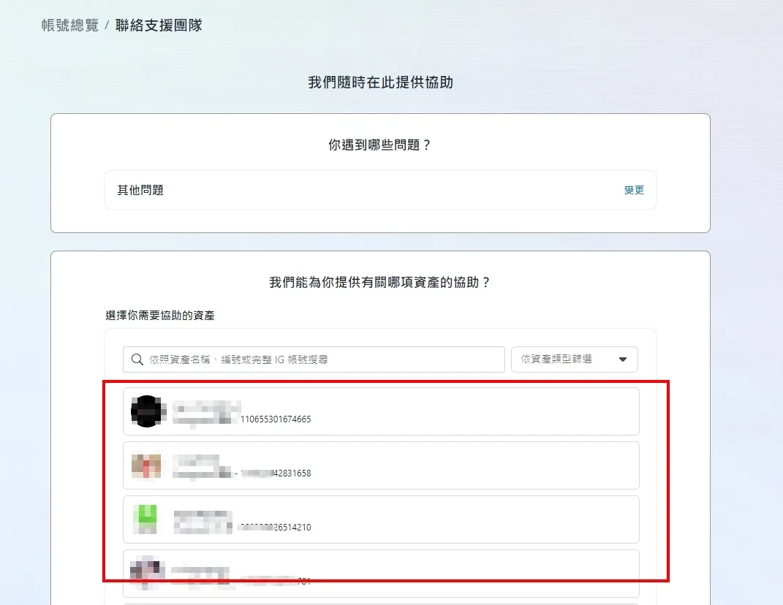
Task: Focus the asset search input field
Action: [314, 359]
